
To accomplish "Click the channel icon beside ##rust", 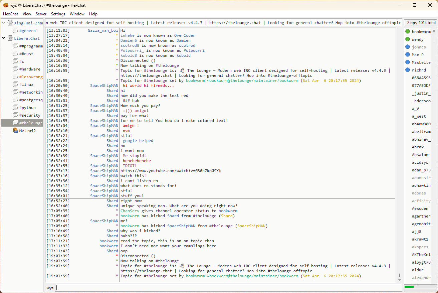I will 15,54.
